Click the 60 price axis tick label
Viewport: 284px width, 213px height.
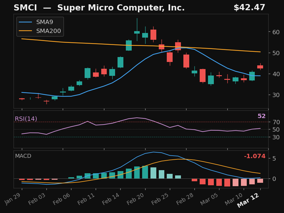(x=276, y=32)
